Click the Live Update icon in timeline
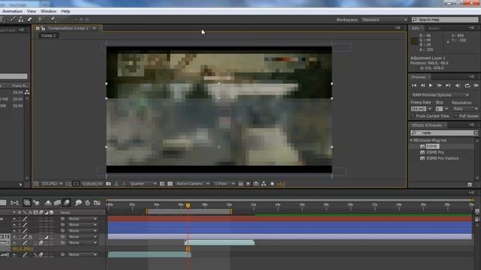The image size is (481, 270). (27, 202)
